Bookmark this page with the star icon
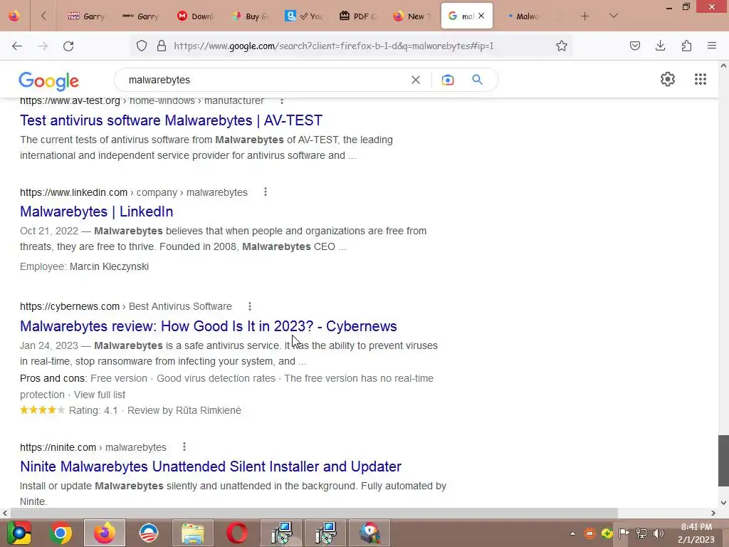 coord(562,46)
